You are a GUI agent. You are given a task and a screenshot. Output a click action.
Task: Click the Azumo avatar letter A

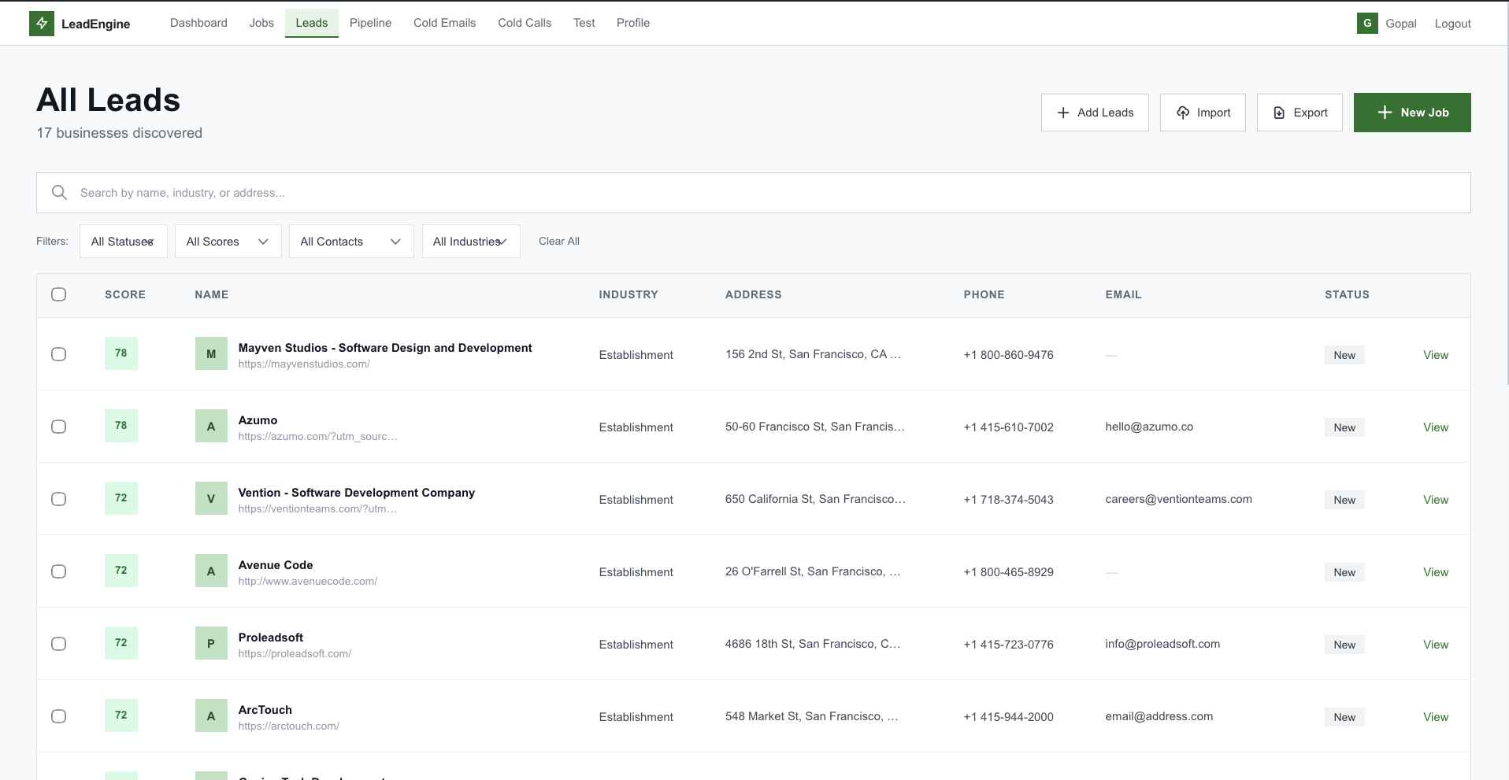coord(210,426)
